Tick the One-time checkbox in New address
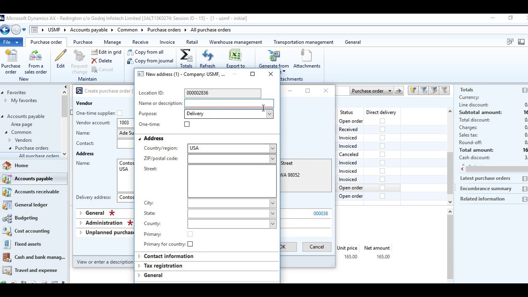The width and height of the screenshot is (528, 297). (x=187, y=124)
